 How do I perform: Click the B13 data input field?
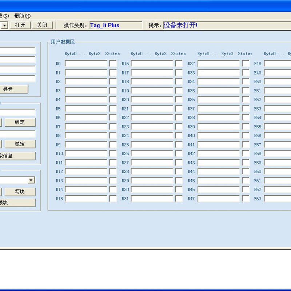click(86, 181)
